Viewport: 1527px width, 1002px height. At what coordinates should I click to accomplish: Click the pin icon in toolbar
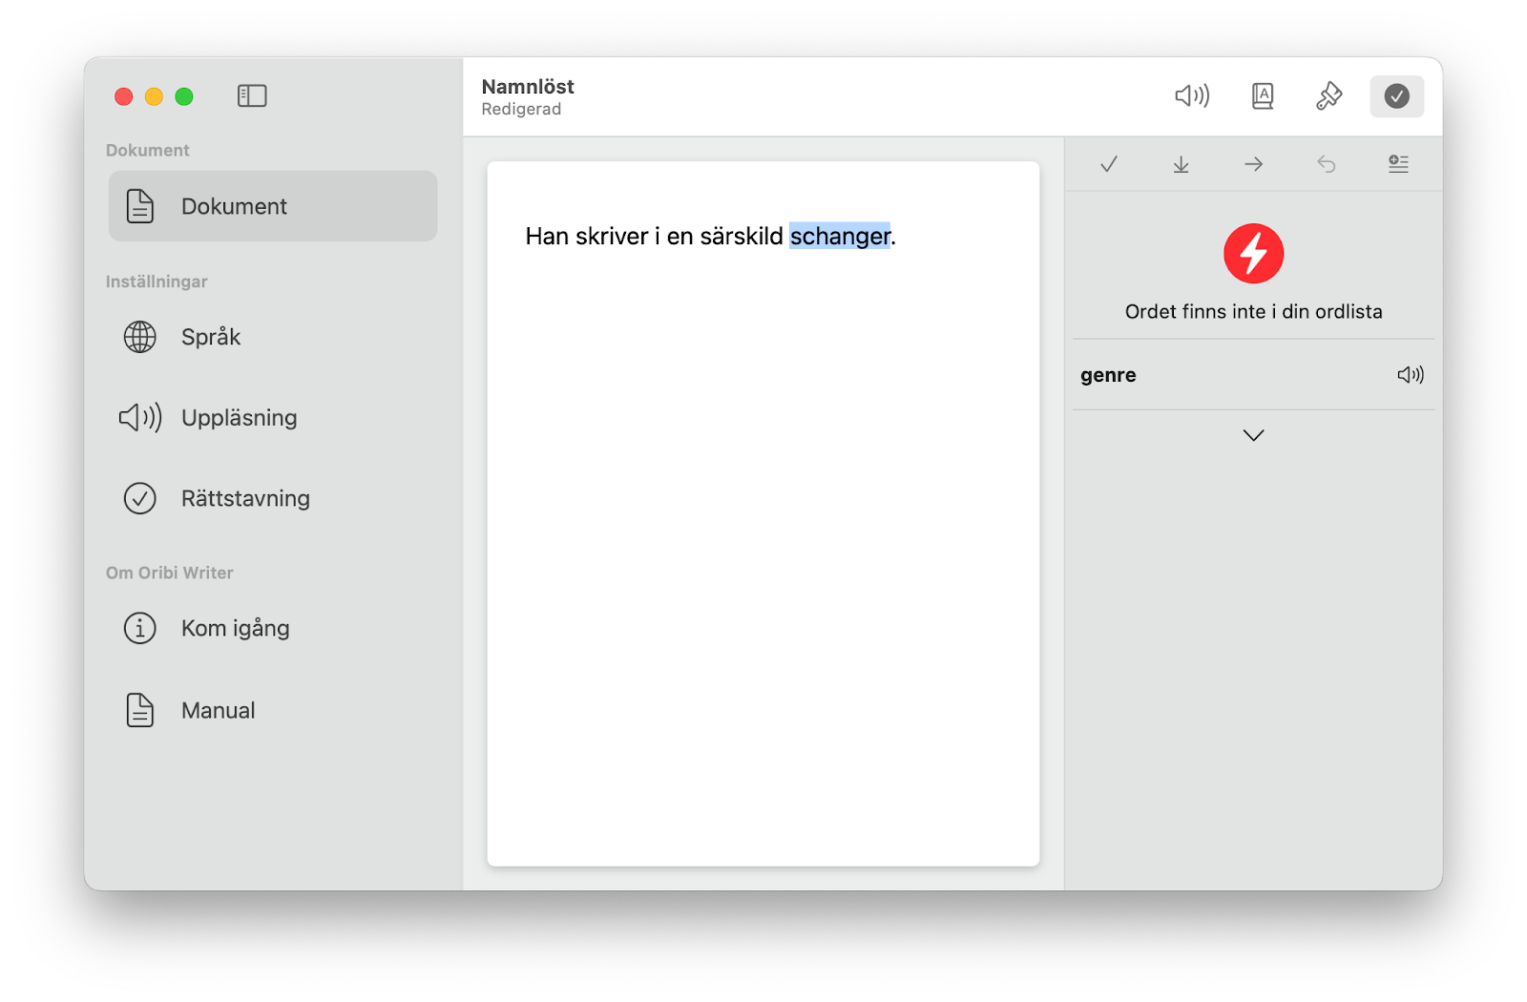coord(1328,95)
